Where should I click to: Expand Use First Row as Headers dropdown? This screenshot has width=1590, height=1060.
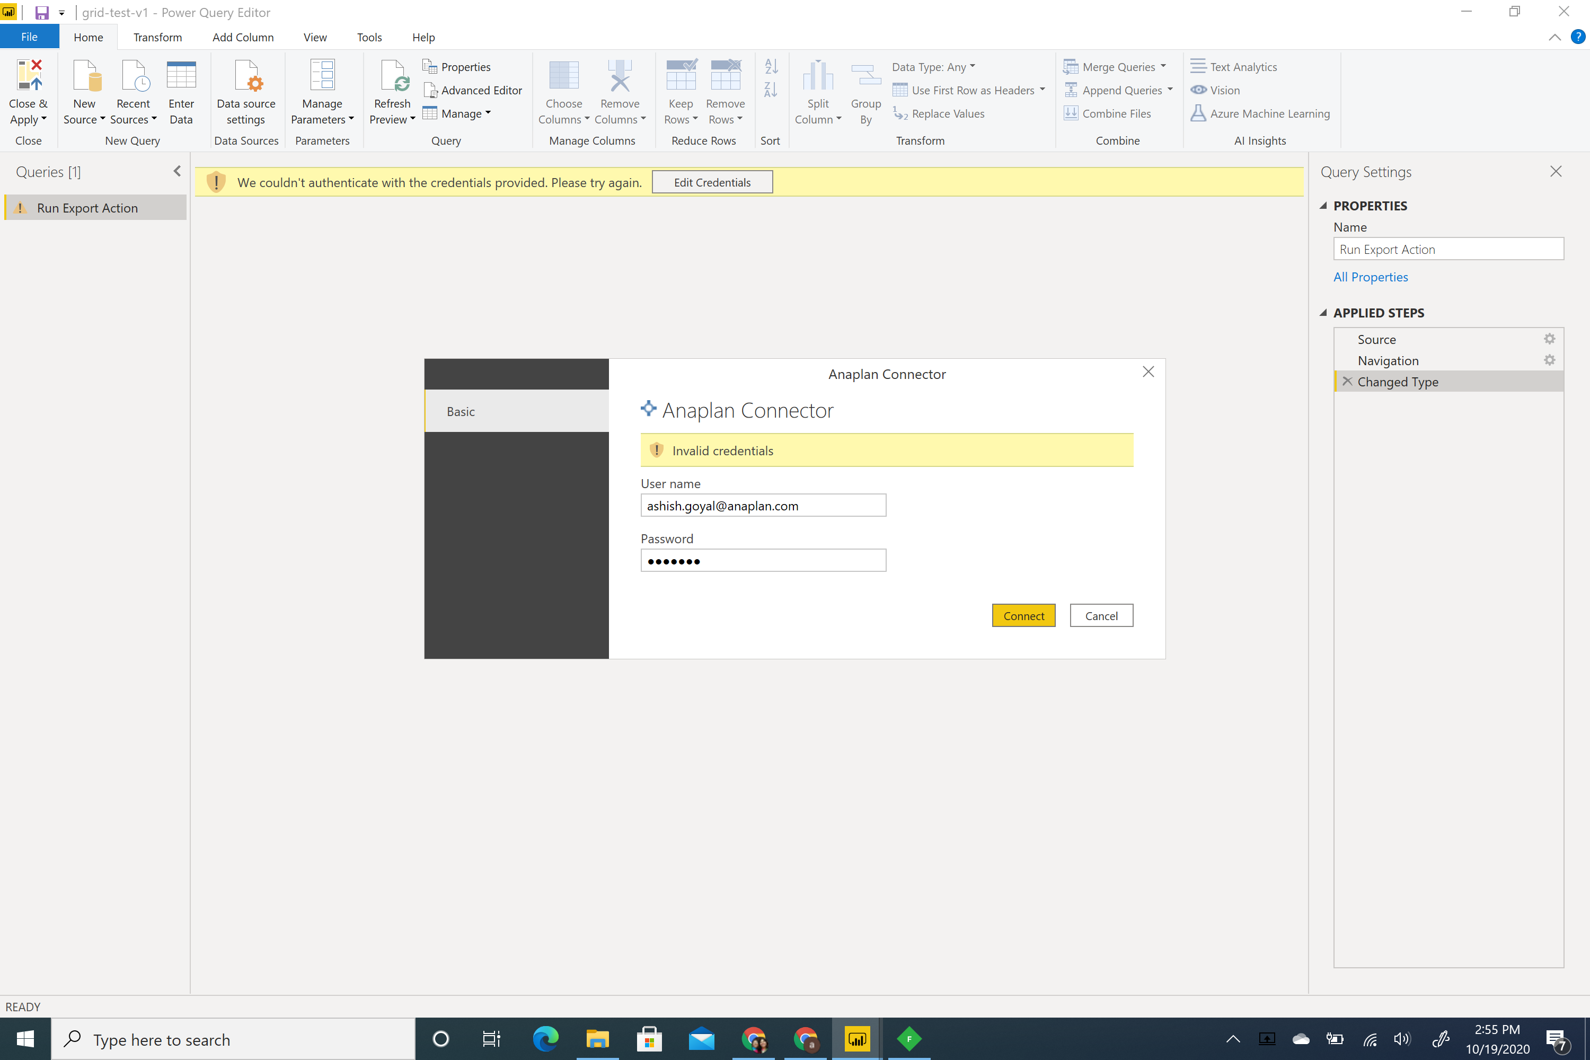[x=1042, y=89]
